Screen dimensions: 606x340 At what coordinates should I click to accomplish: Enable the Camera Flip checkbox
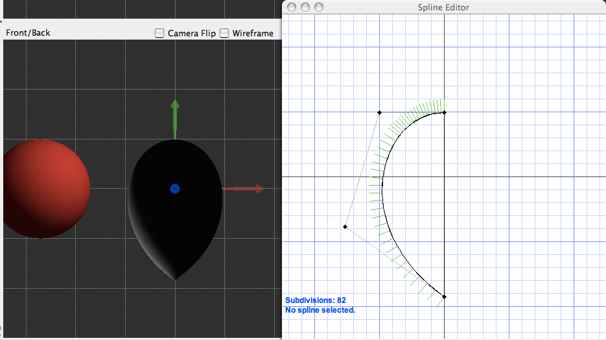159,33
